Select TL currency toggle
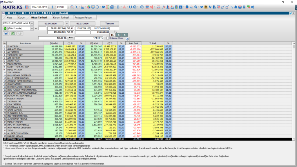The width and height of the screenshot is (297, 167). tap(112, 35)
